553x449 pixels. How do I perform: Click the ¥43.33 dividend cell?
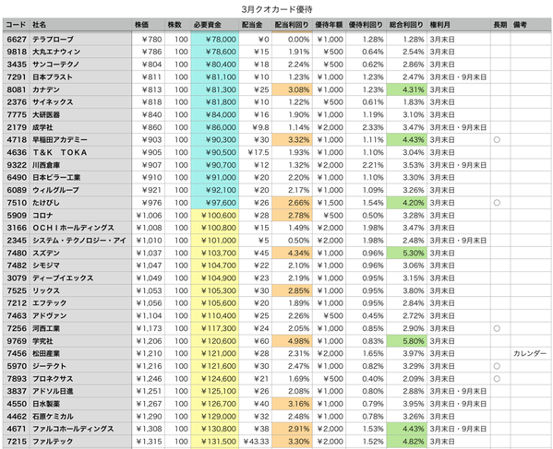[x=256, y=442]
